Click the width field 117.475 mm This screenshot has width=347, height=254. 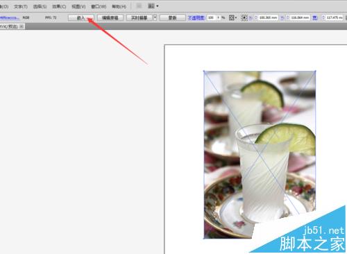click(x=335, y=17)
